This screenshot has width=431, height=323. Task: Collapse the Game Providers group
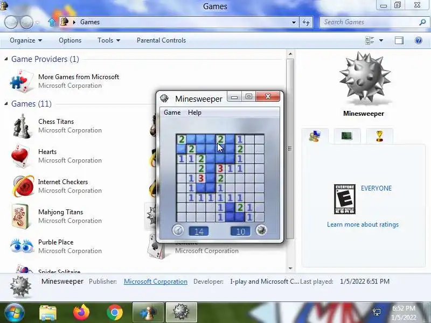click(6, 59)
